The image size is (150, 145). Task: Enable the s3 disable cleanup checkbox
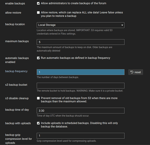point(38,98)
